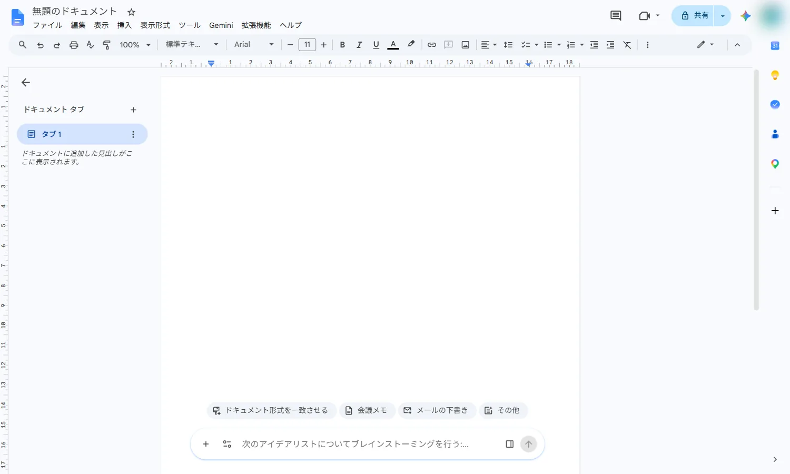Open bulleted list dropdown
790x474 pixels.
559,45
